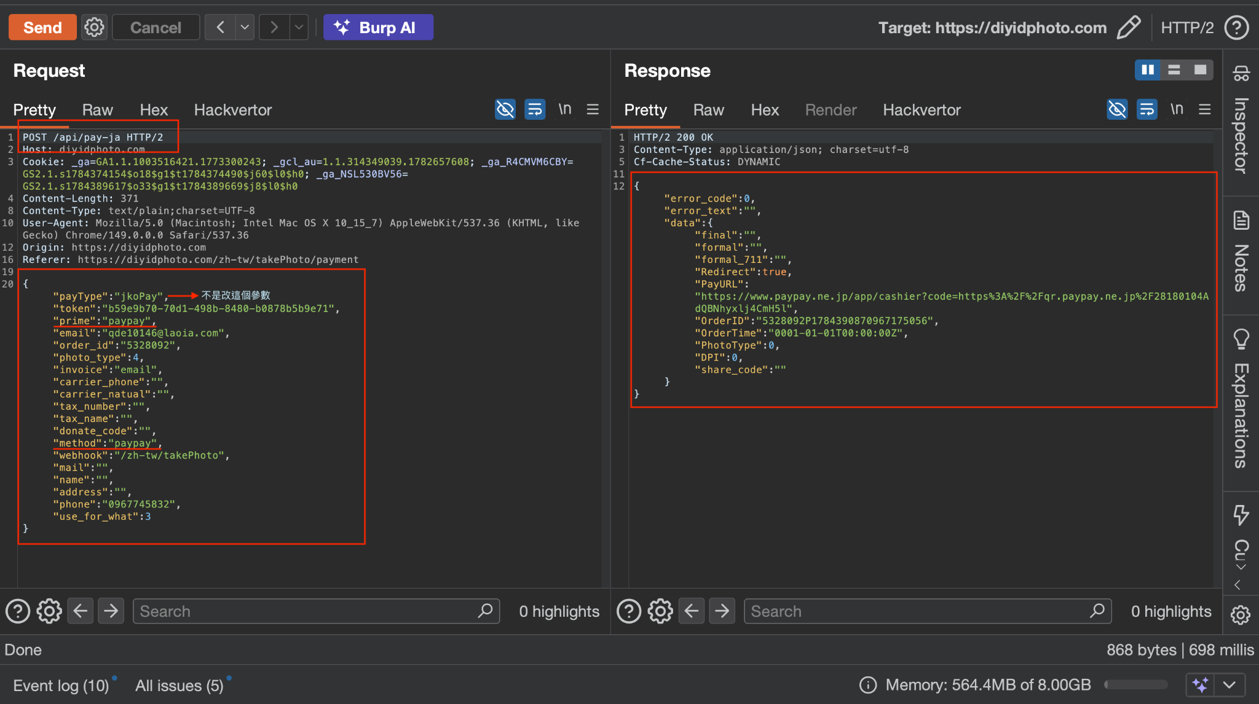Toggle word wrap in the Response panel

pos(1147,109)
